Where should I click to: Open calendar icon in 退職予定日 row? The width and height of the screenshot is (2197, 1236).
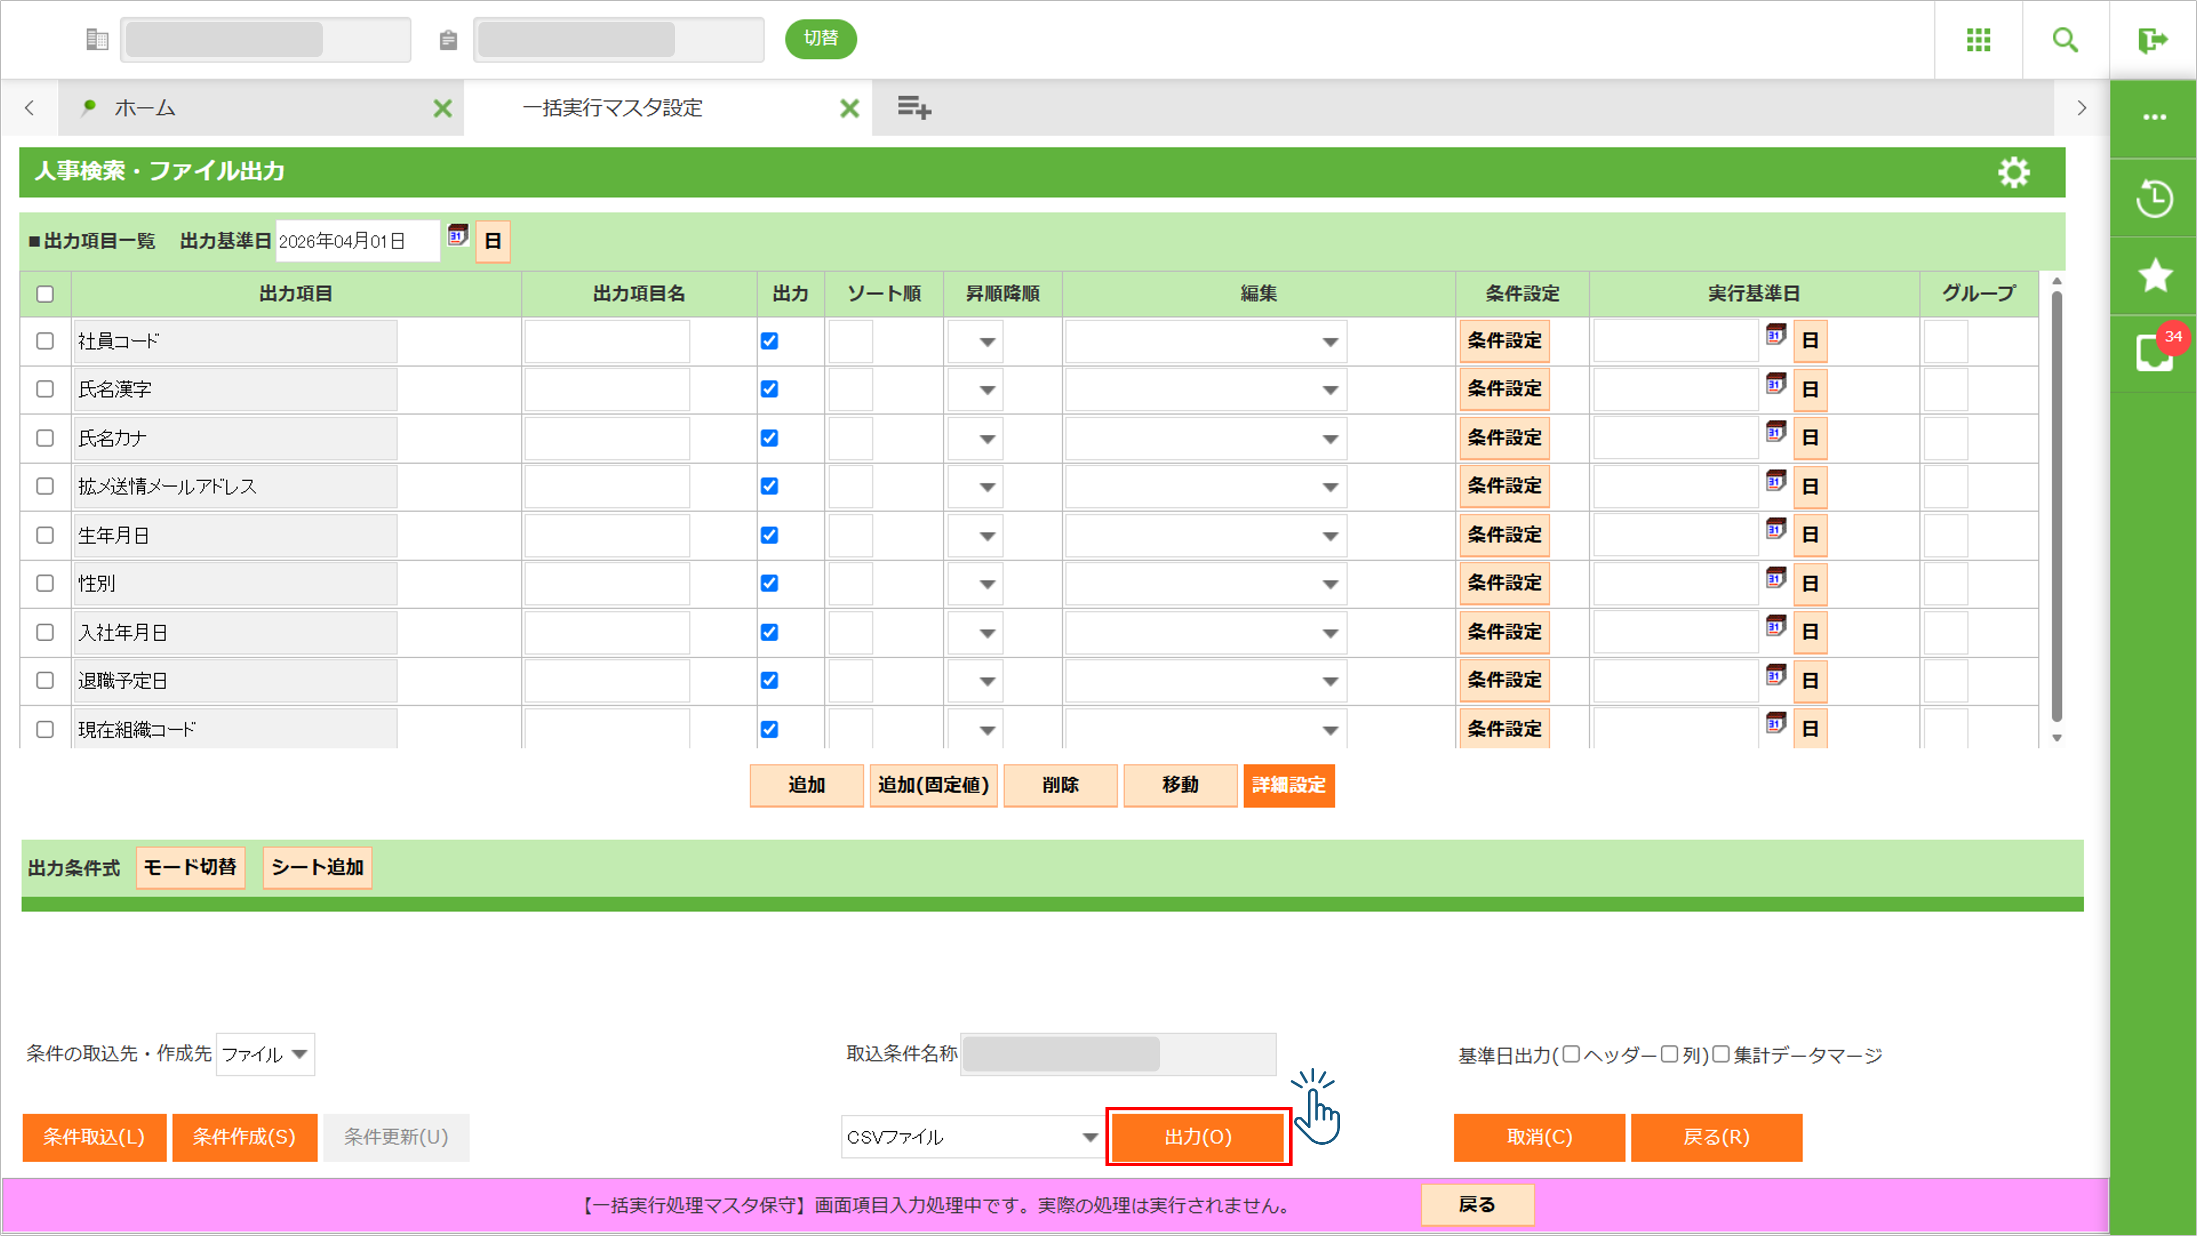point(1775,674)
